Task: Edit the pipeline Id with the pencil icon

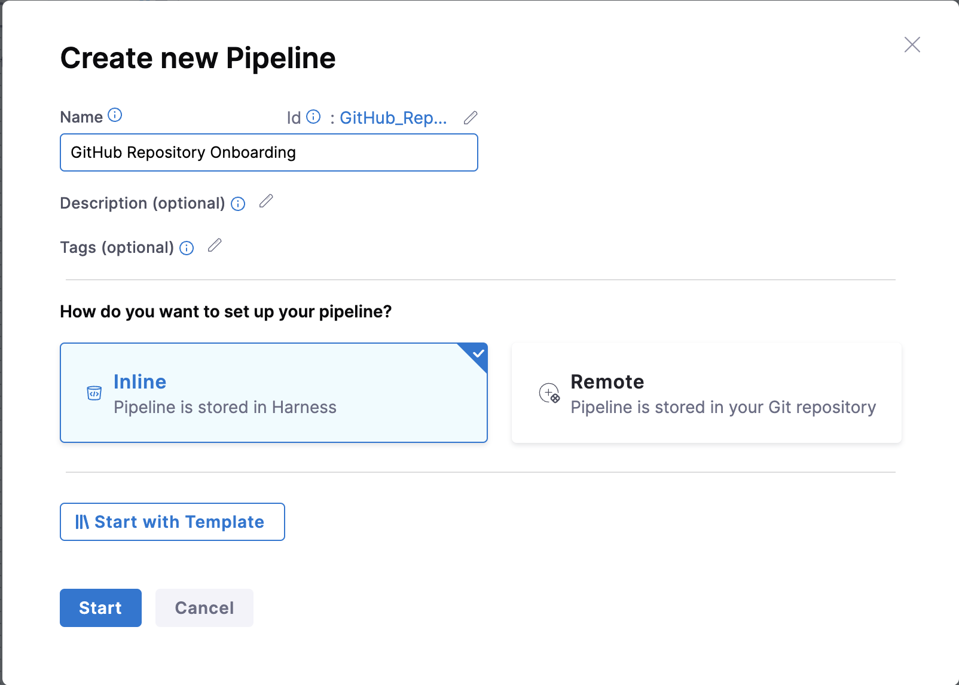Action: (471, 118)
